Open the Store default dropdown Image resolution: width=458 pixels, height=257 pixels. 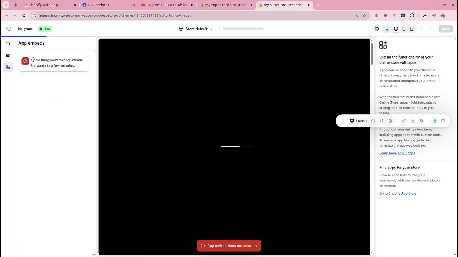click(x=196, y=29)
